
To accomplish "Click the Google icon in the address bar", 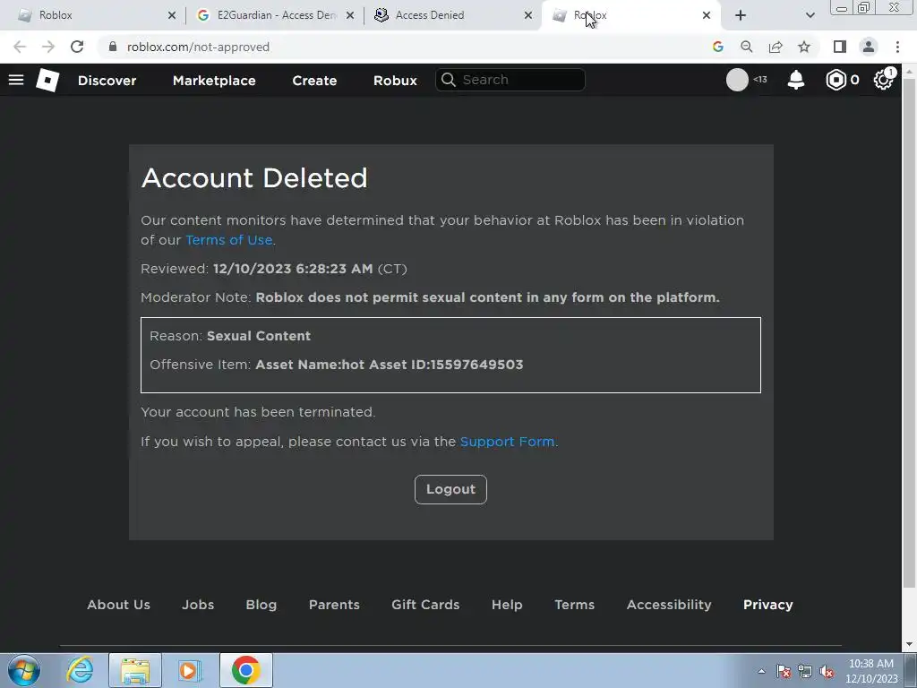I will point(718,47).
